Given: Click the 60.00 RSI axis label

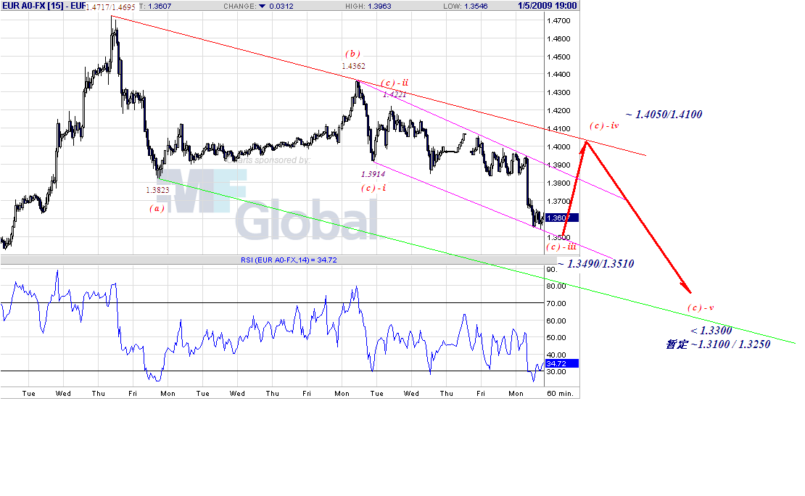Looking at the screenshot, I should [x=556, y=321].
